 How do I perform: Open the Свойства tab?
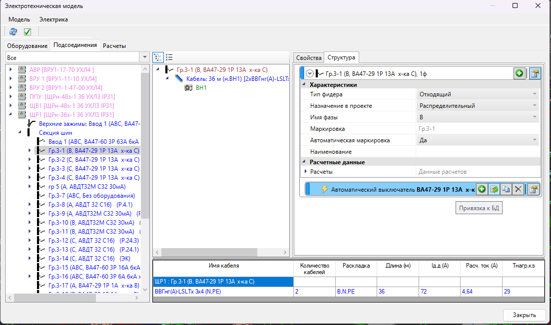tap(308, 57)
